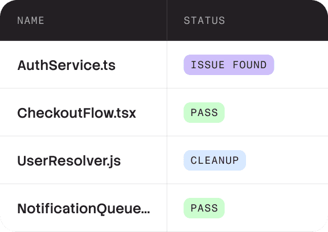Screen dimensions: 328x232
Task: Open the AuthService.ts file entry
Action: pos(66,65)
